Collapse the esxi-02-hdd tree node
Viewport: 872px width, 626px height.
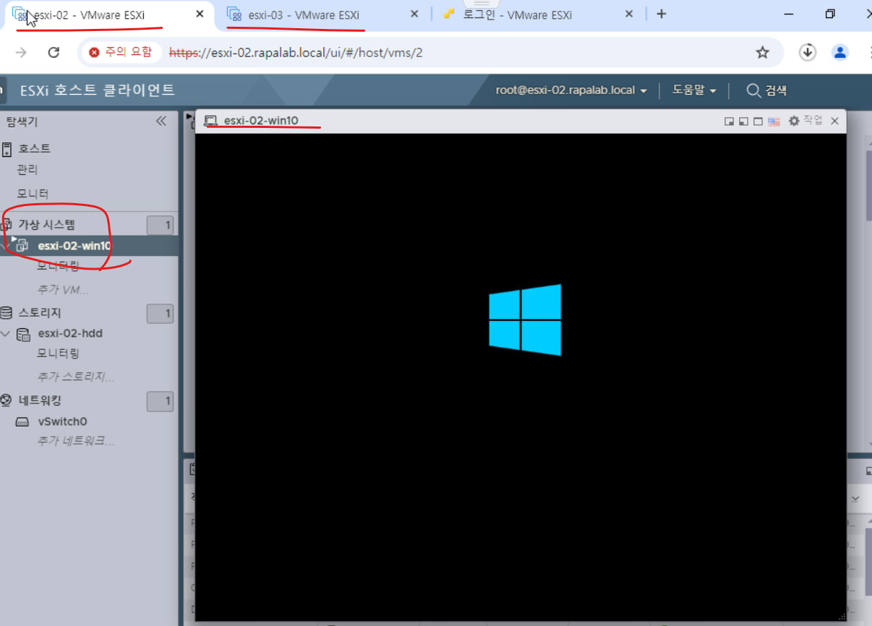(x=6, y=334)
